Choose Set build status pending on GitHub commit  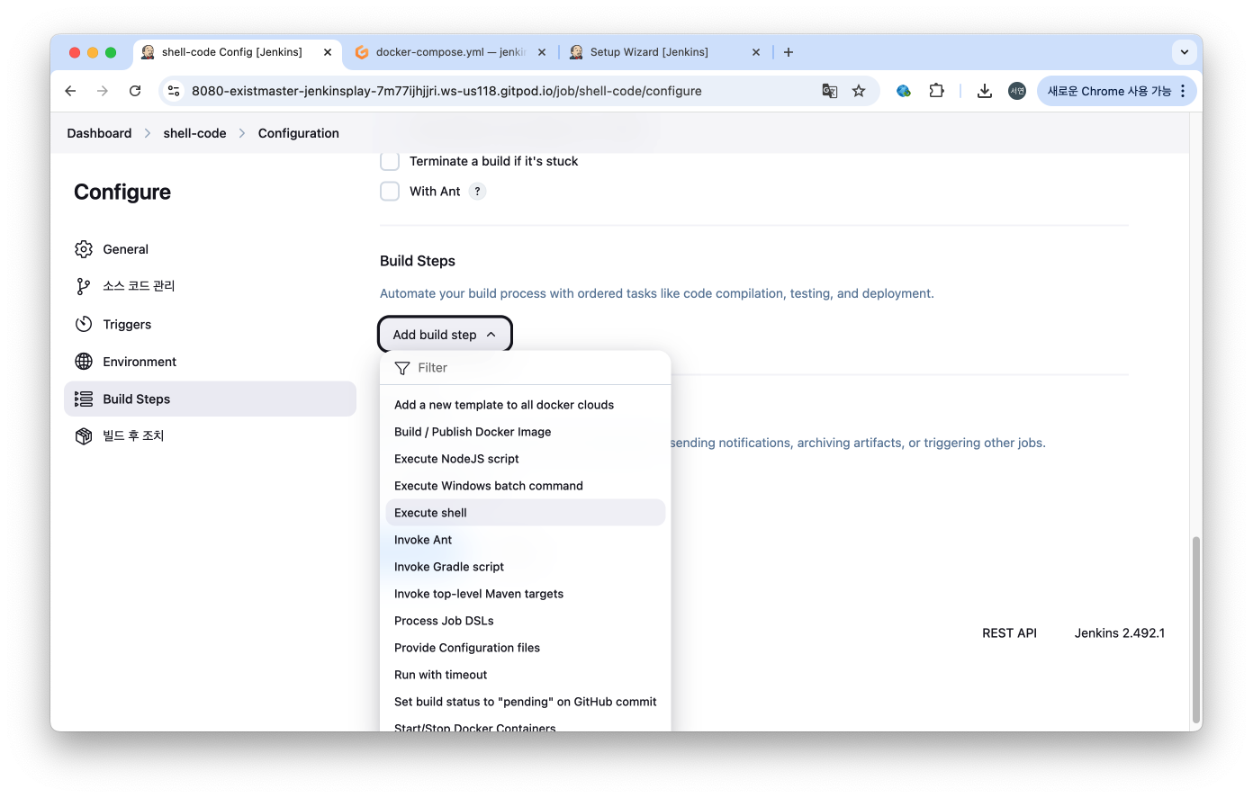[x=525, y=702]
